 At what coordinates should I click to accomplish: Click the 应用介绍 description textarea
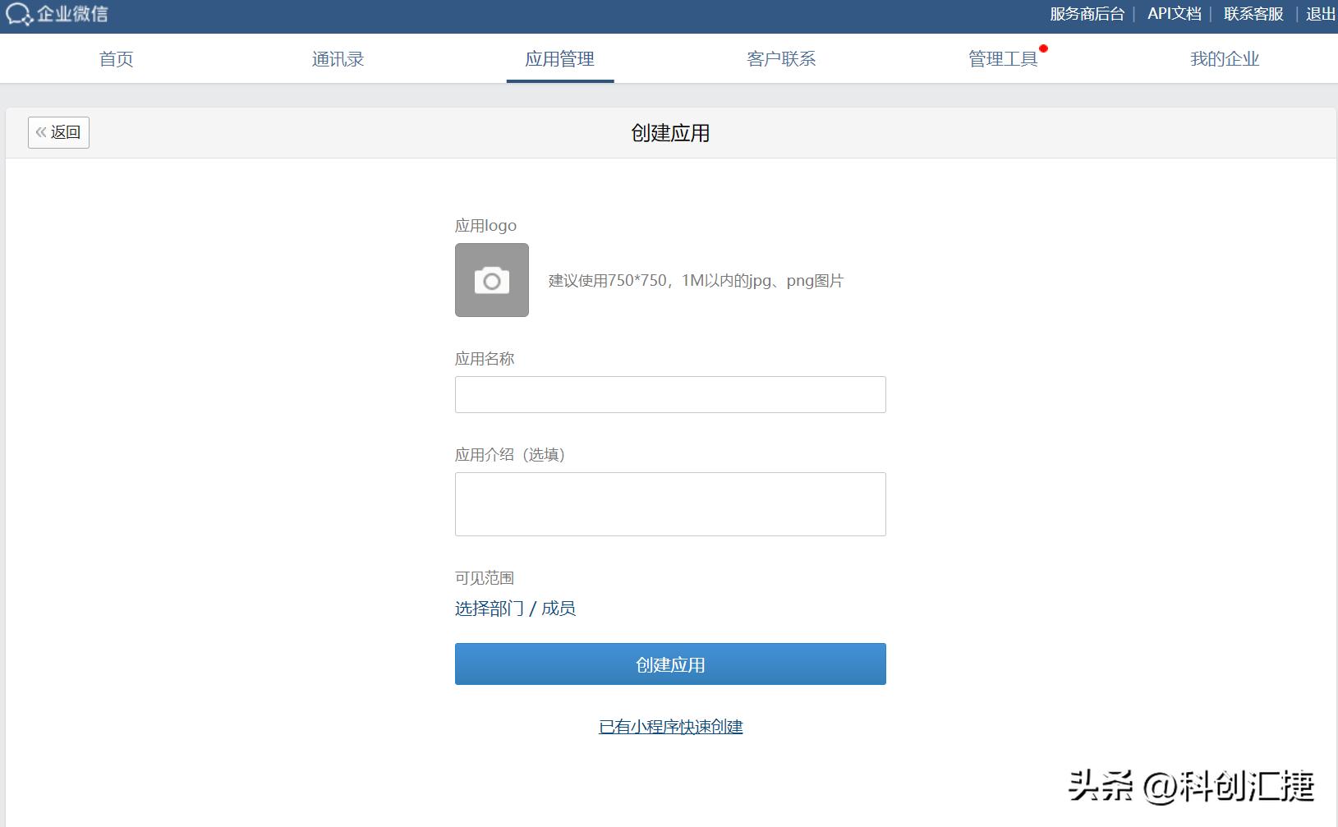670,503
